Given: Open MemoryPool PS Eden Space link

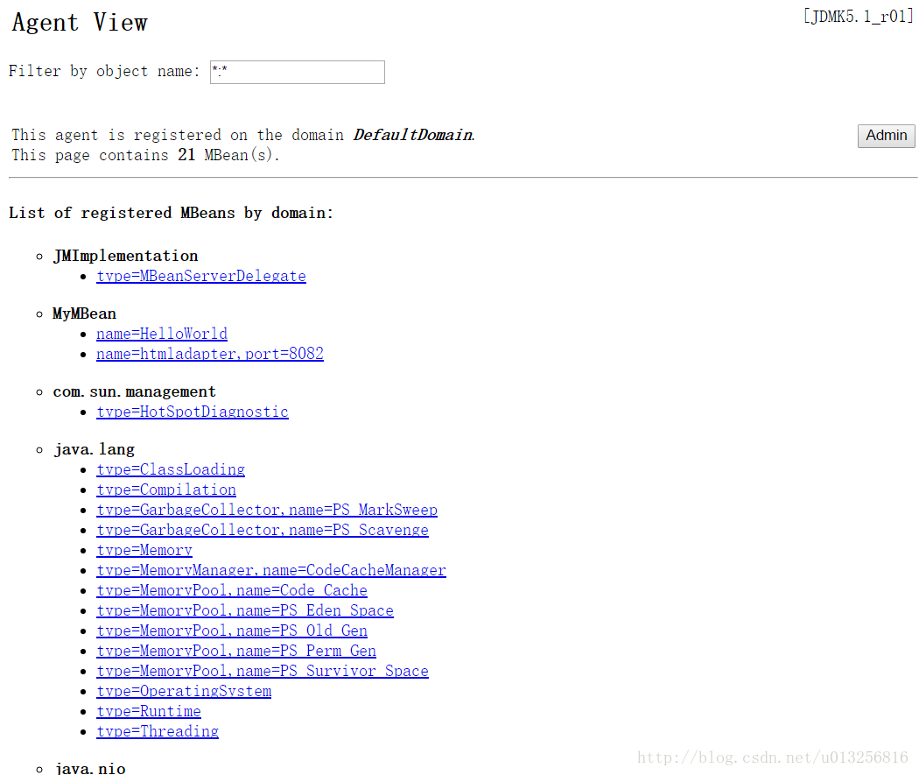Looking at the screenshot, I should [x=245, y=611].
